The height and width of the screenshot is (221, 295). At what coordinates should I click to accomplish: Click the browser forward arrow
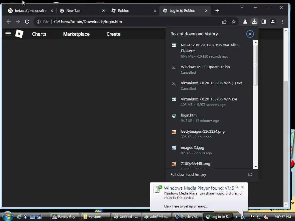18,22
